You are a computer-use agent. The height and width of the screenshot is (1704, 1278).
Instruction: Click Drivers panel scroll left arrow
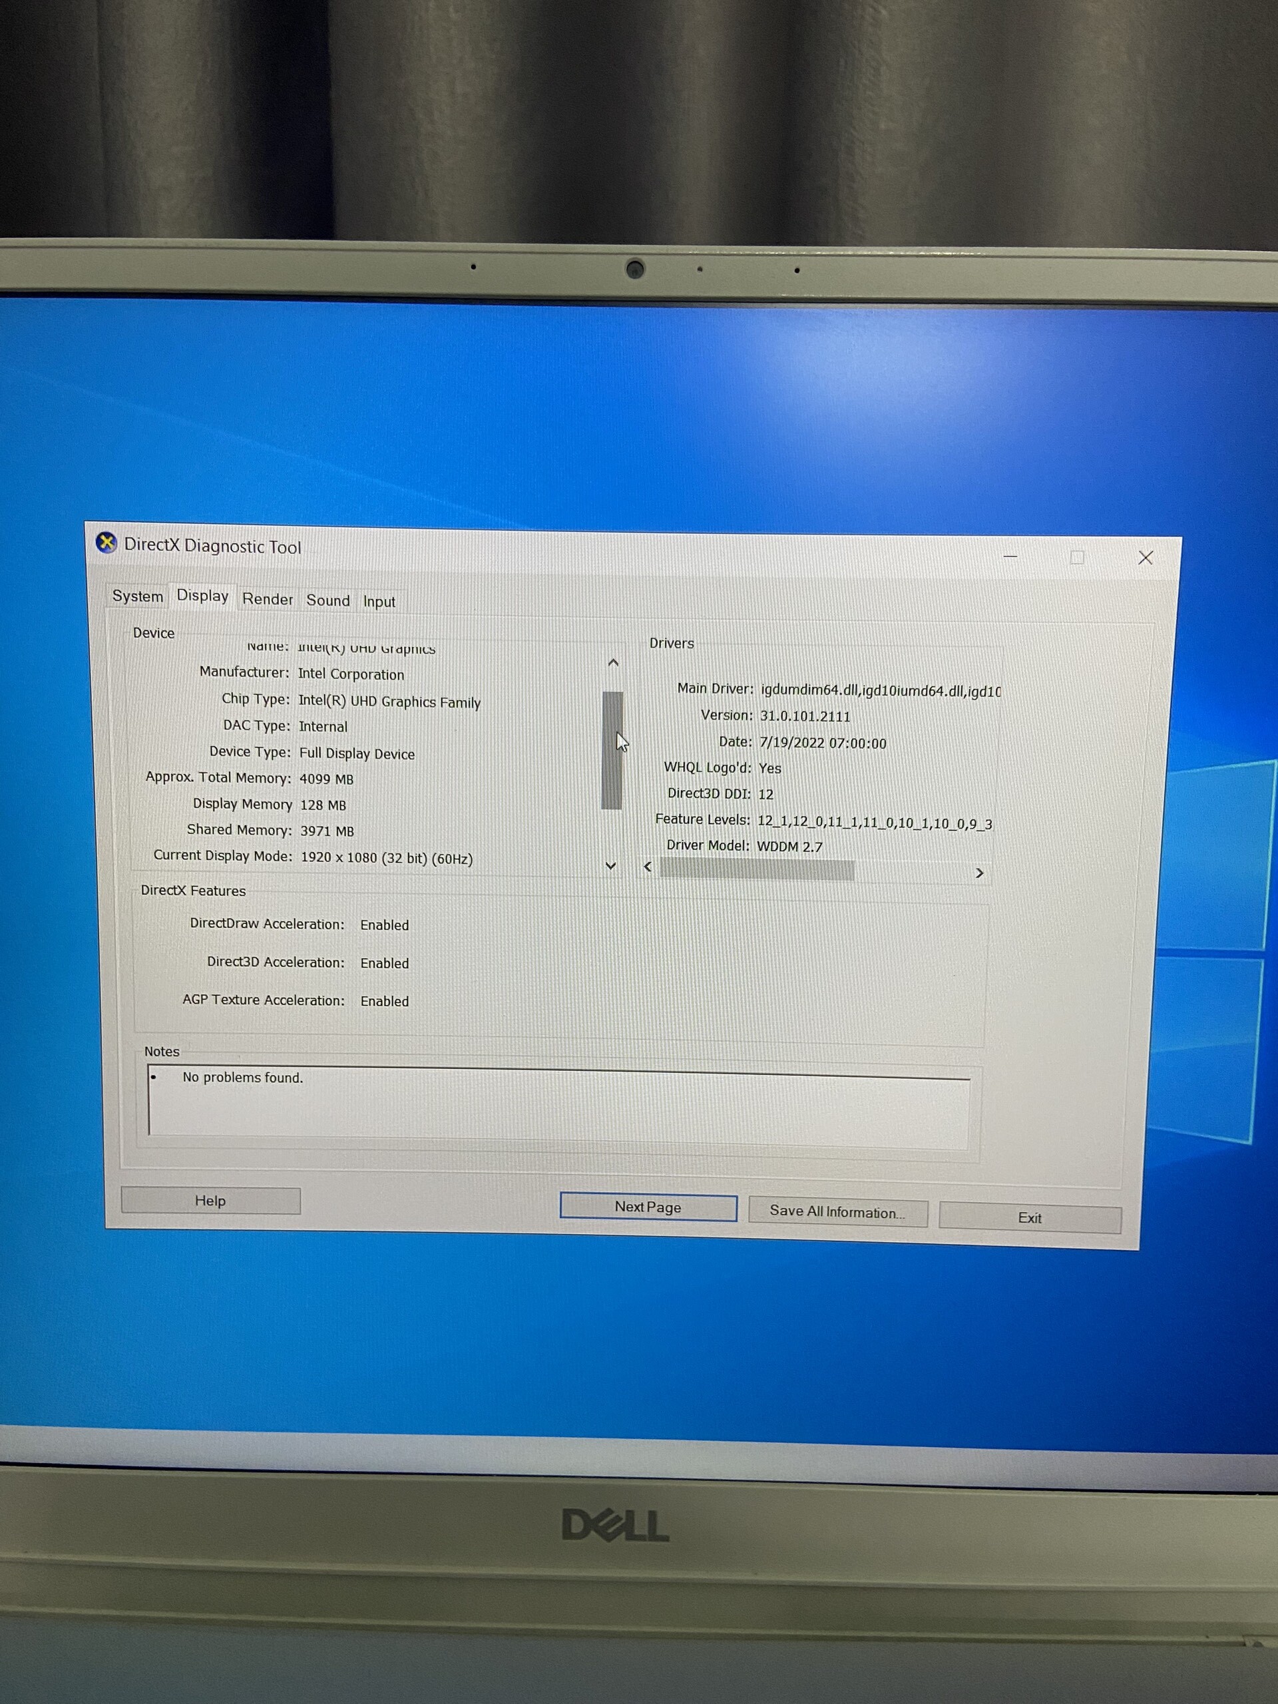tap(648, 867)
